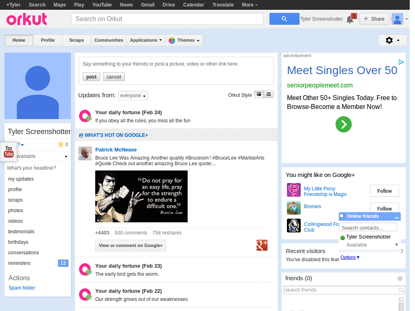Click the seniorpeoplemeet.com ad link

coord(320,85)
